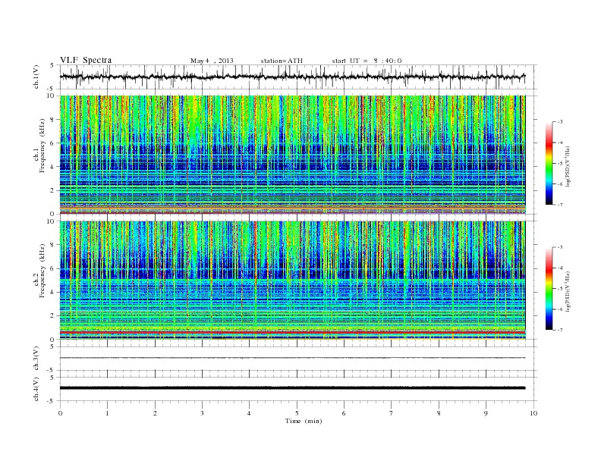Click the ch.3 flat voltage trace
Viewport: 601px width, 464px height.
pos(292,358)
